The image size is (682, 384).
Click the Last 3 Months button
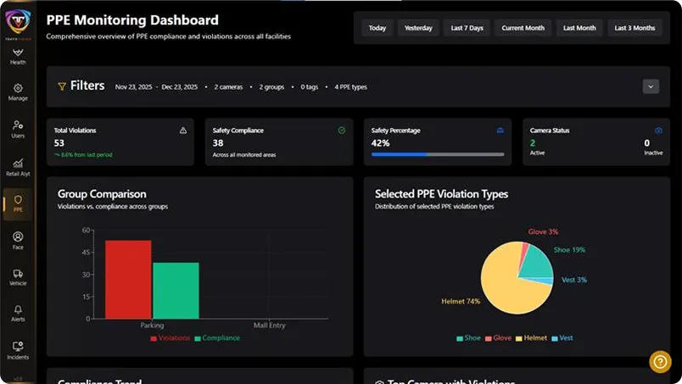click(634, 28)
